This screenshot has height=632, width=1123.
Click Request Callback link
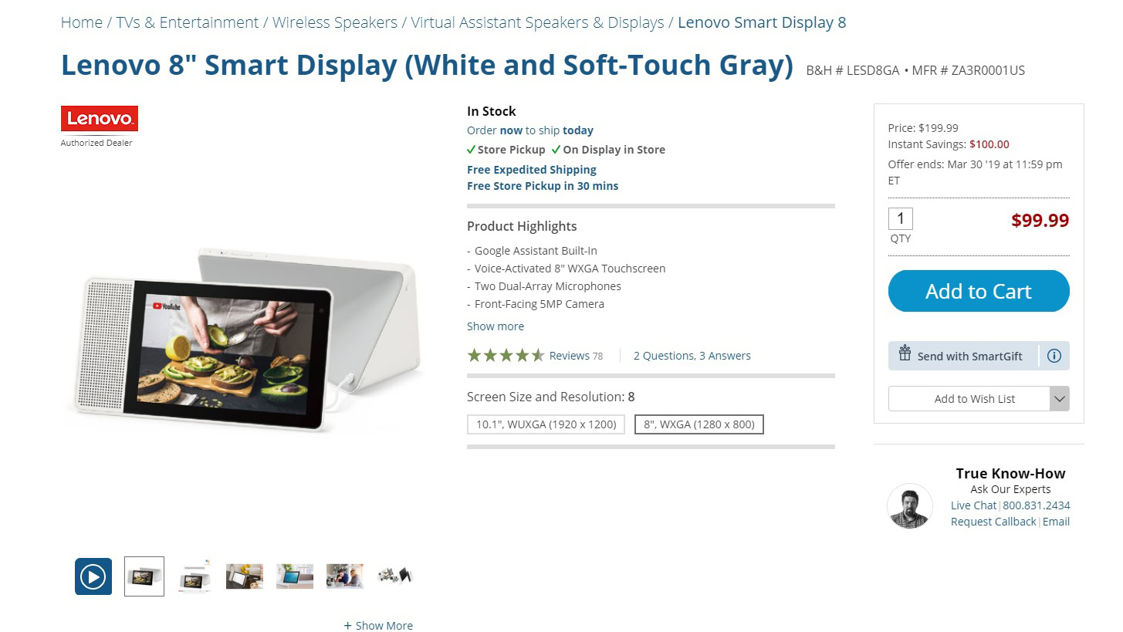(993, 522)
